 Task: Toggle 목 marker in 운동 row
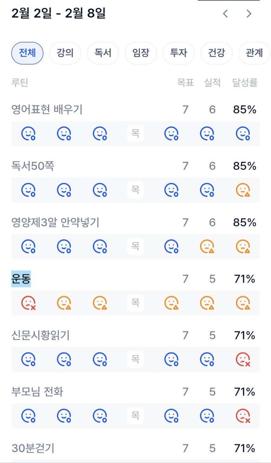tap(136, 303)
